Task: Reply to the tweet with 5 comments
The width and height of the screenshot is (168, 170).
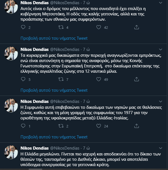Action: pos(23,79)
